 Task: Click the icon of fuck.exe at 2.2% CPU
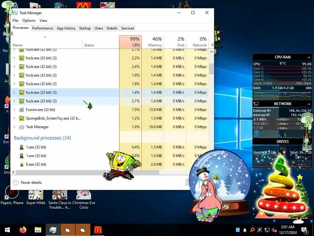pyautogui.click(x=22, y=58)
